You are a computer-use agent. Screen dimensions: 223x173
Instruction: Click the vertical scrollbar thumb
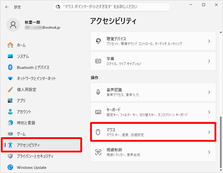click(221, 142)
